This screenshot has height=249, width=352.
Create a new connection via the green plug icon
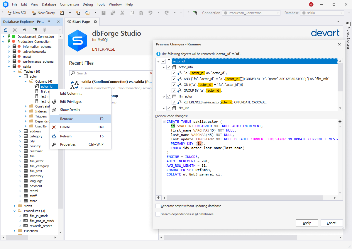[35, 30]
